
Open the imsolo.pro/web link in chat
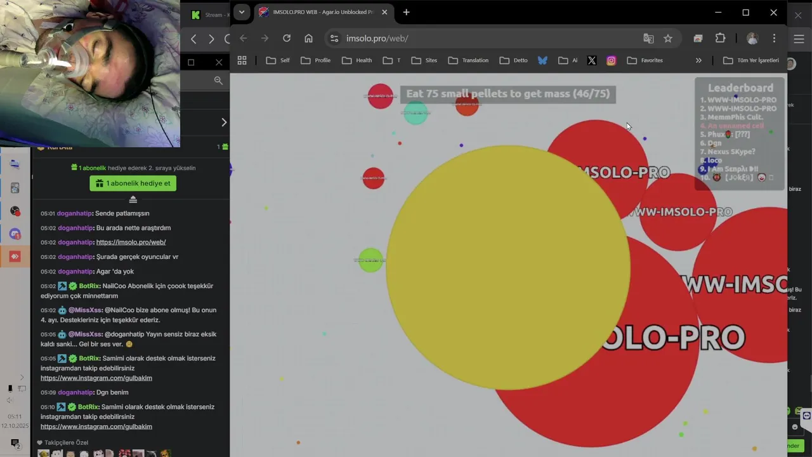coord(131,242)
